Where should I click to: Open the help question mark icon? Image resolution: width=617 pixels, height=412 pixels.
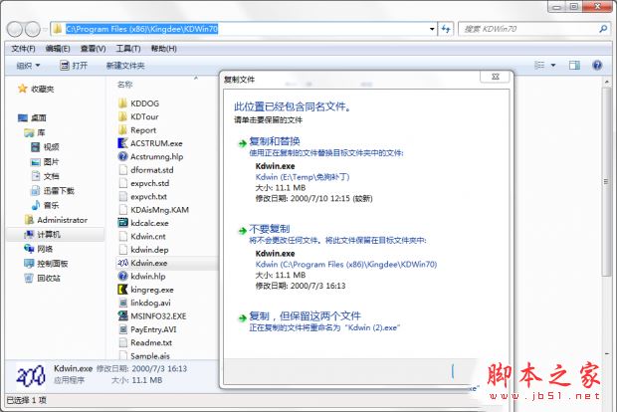point(597,65)
